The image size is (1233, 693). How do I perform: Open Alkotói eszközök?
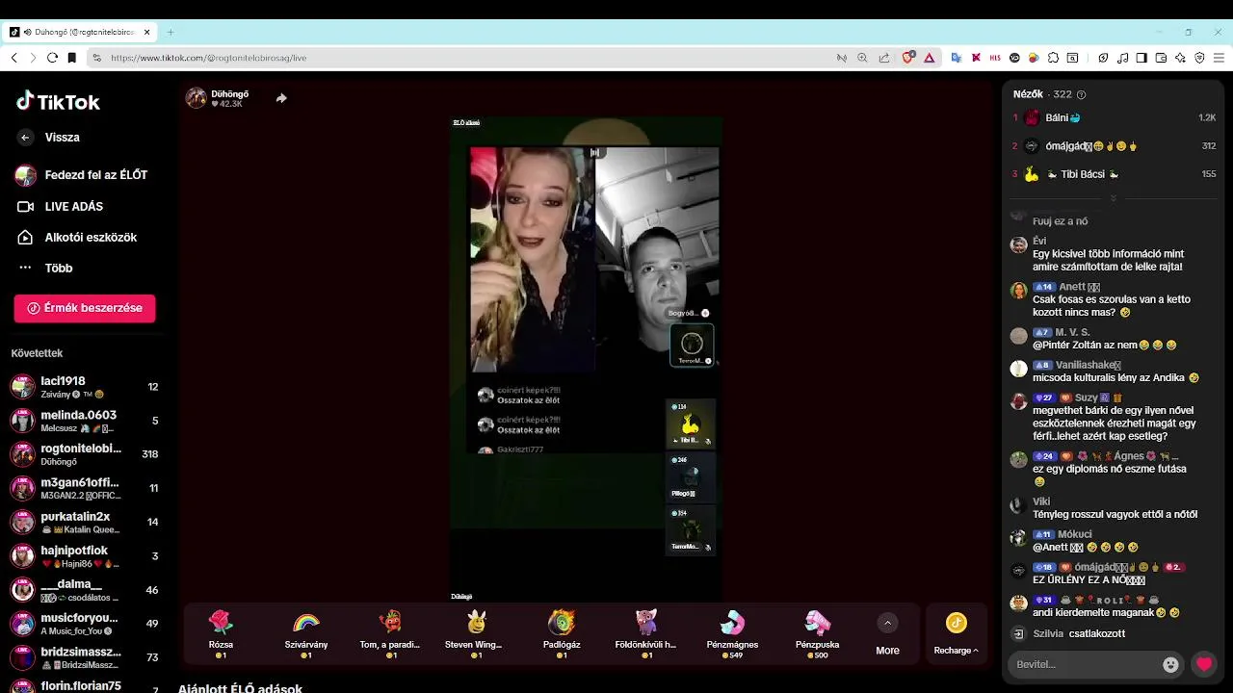pos(77,237)
